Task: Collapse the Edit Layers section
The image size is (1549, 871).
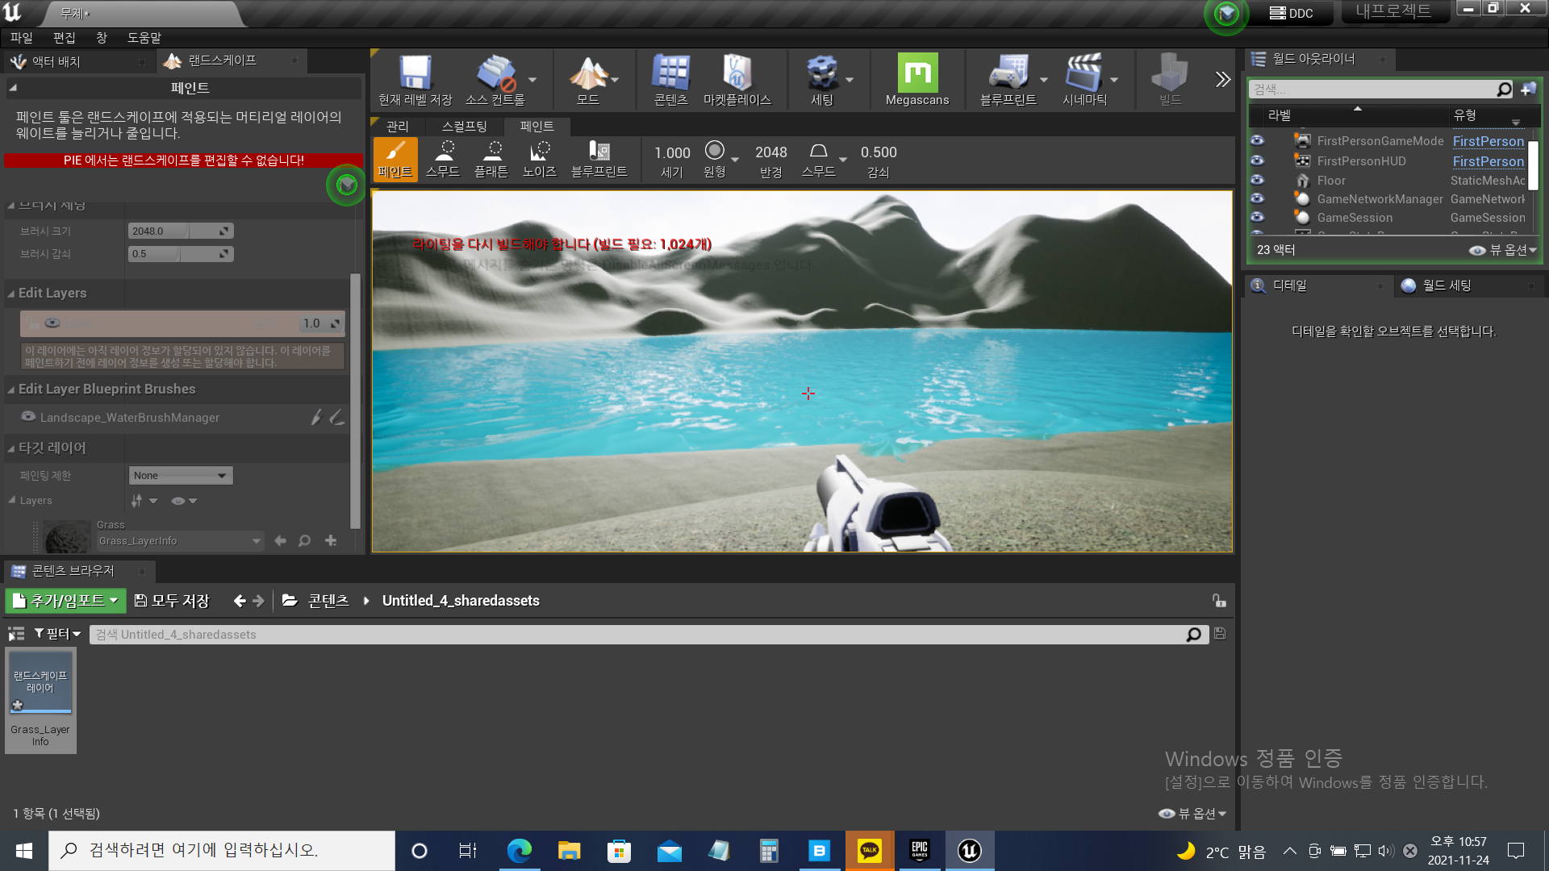Action: (x=11, y=294)
